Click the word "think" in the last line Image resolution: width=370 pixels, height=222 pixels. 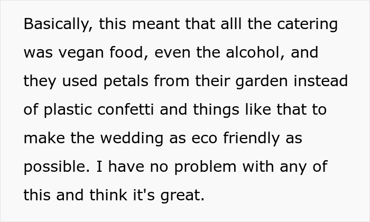[x=107, y=196]
